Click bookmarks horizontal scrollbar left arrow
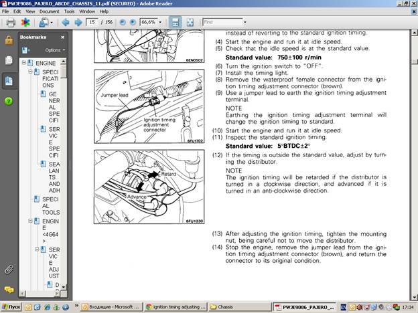The image size is (418, 313). (x=23, y=294)
